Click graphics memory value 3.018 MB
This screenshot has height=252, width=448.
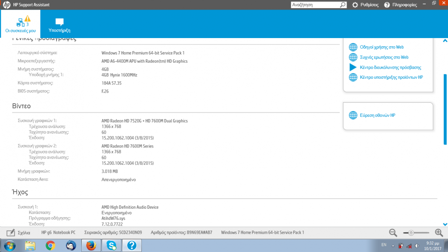point(110,171)
